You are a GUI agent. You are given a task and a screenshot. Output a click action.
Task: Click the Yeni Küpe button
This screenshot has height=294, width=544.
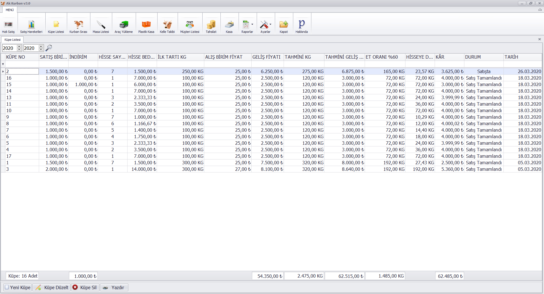pyautogui.click(x=18, y=287)
